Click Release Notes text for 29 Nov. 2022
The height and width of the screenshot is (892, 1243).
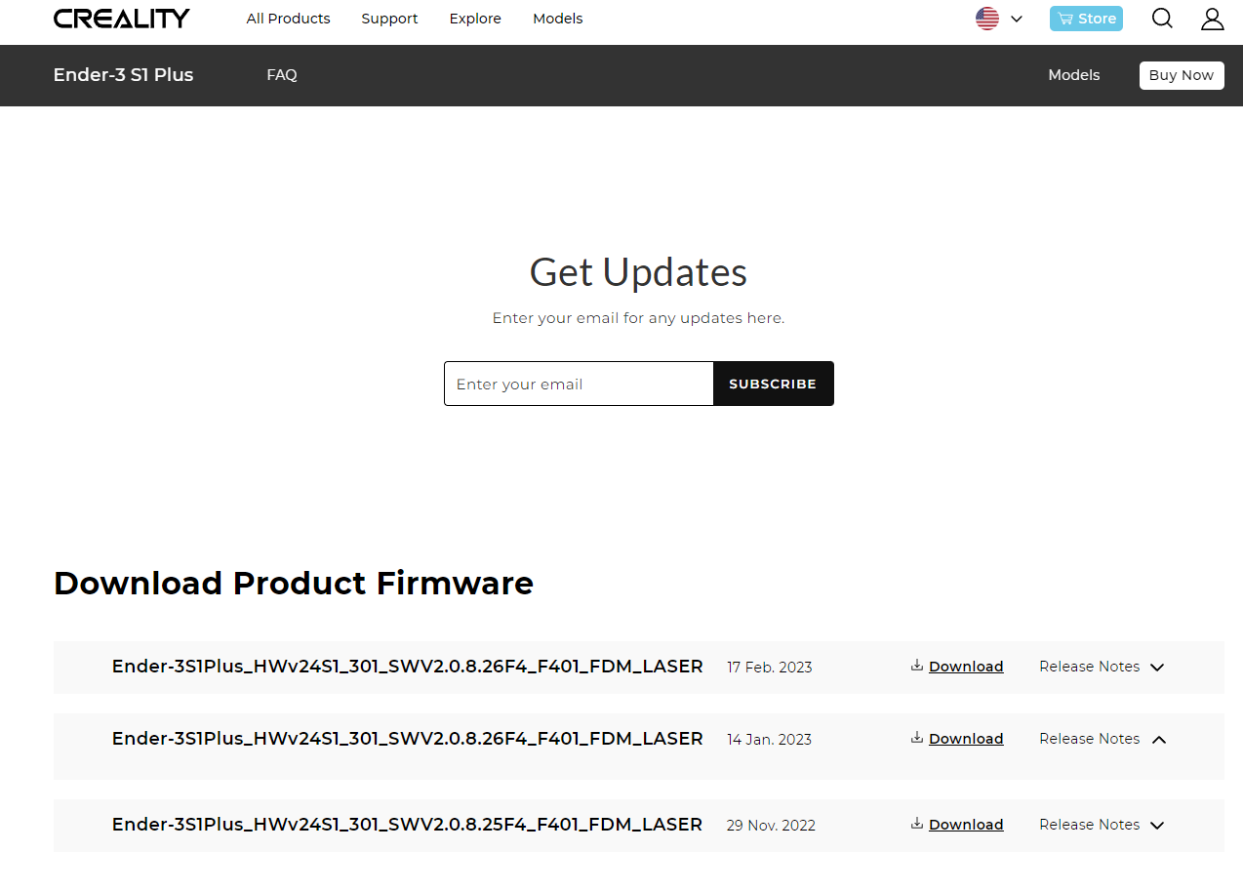click(1089, 825)
